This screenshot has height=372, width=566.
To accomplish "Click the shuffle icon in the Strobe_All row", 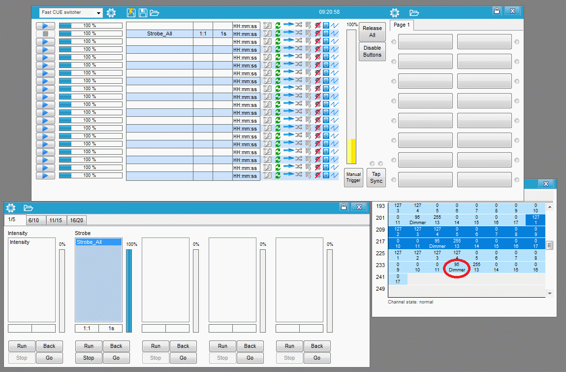I will pyautogui.click(x=299, y=33).
